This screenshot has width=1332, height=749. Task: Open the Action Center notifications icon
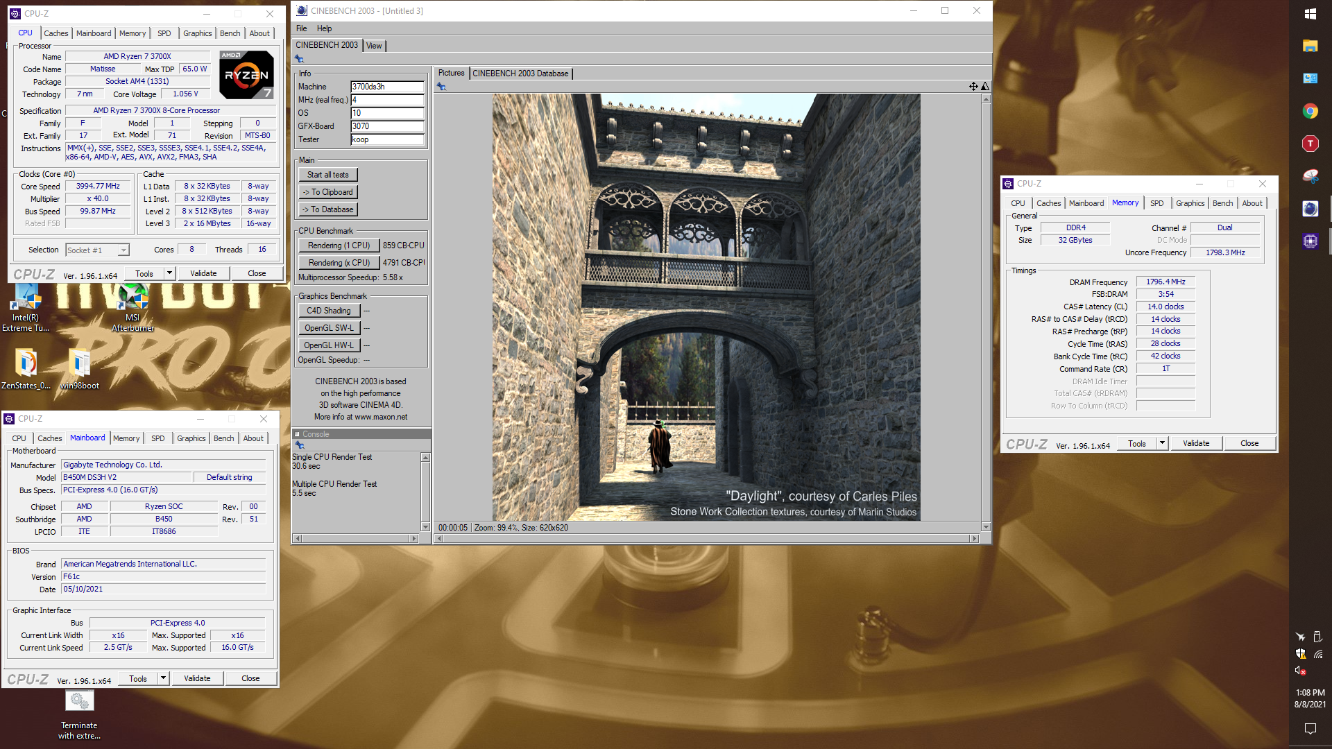[x=1310, y=728]
